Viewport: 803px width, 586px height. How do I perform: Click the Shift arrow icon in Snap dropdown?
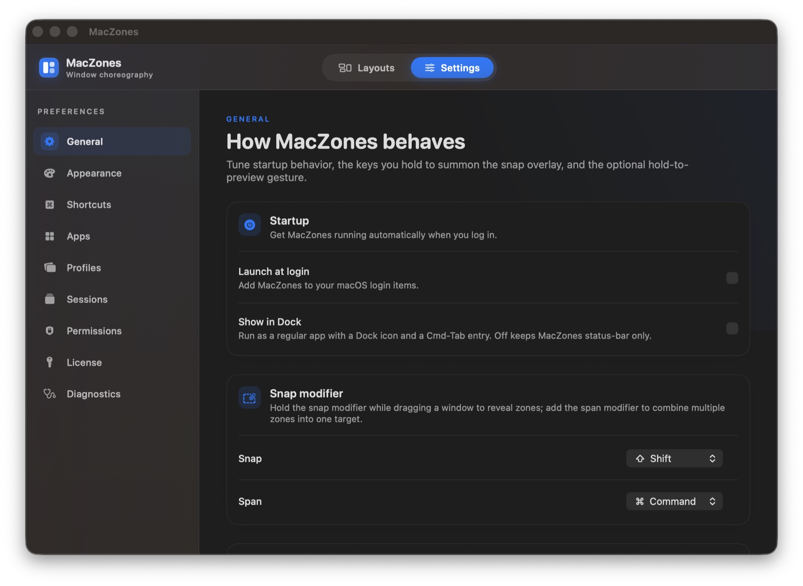pyautogui.click(x=640, y=459)
